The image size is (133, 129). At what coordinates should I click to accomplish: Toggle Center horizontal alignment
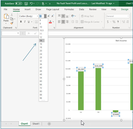tap(63, 22)
